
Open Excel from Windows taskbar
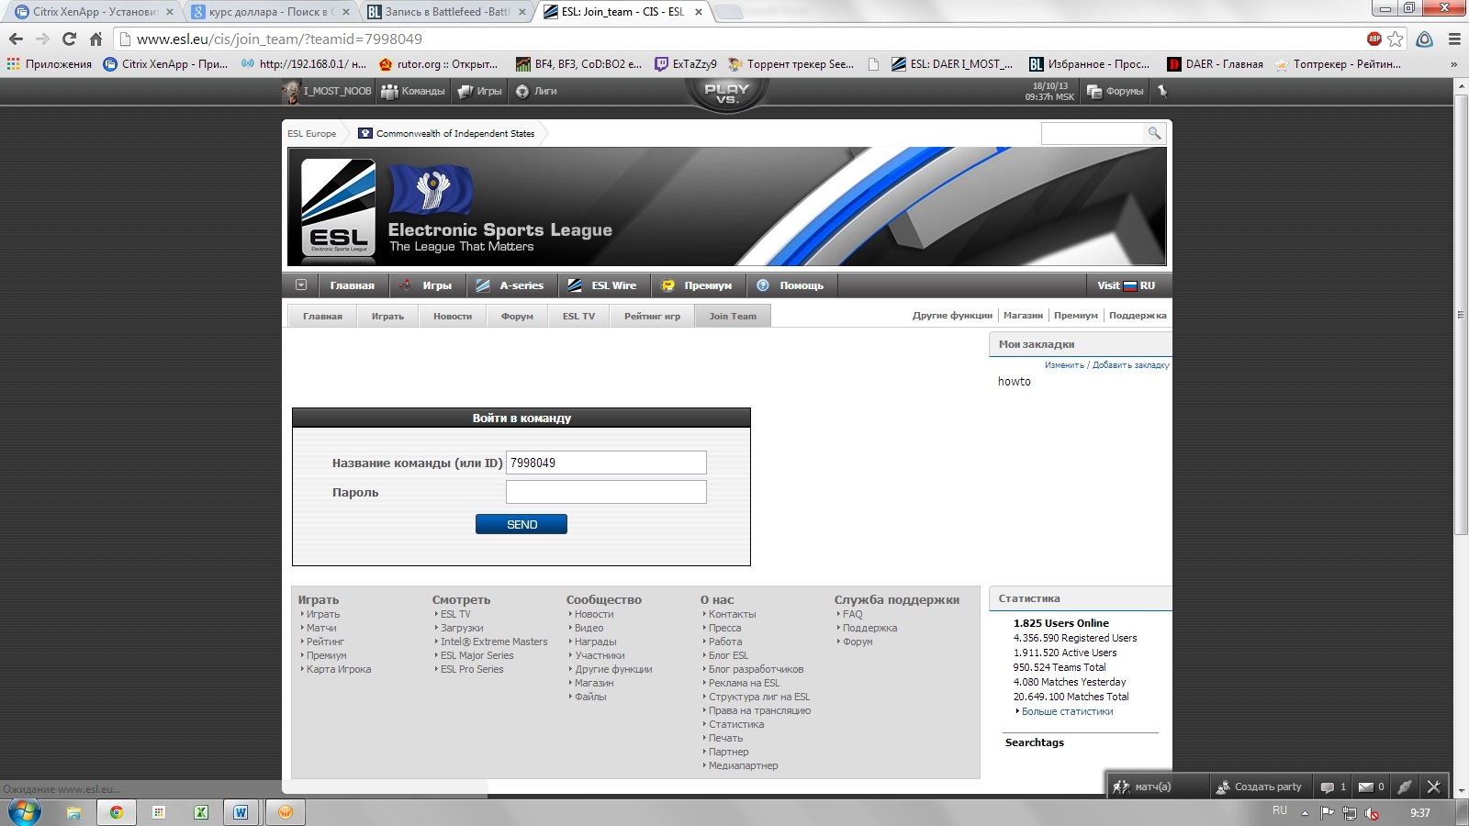[201, 812]
